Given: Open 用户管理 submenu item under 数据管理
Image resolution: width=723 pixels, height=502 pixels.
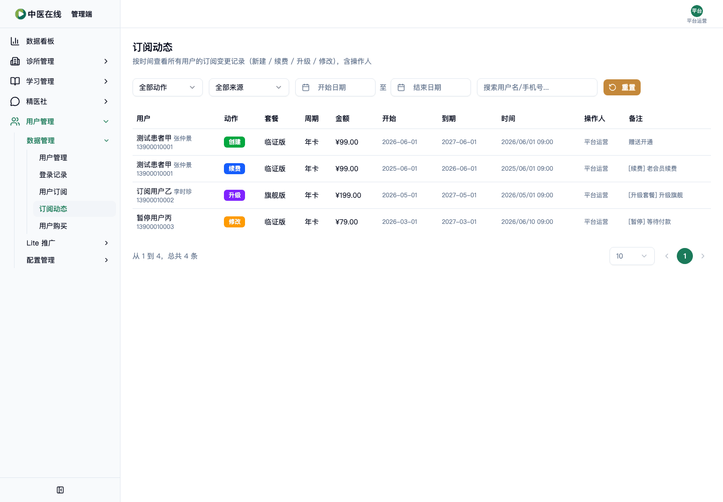Looking at the screenshot, I should (74, 158).
